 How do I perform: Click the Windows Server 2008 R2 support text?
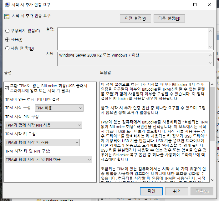click(x=99, y=55)
